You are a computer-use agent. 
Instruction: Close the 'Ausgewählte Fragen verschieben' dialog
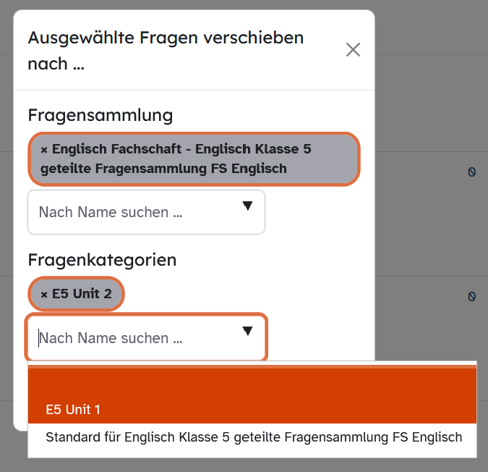353,50
